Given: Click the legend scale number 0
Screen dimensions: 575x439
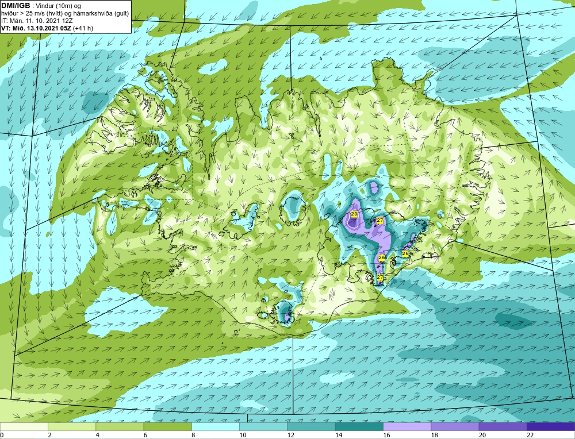Looking at the screenshot, I should pos(2,435).
